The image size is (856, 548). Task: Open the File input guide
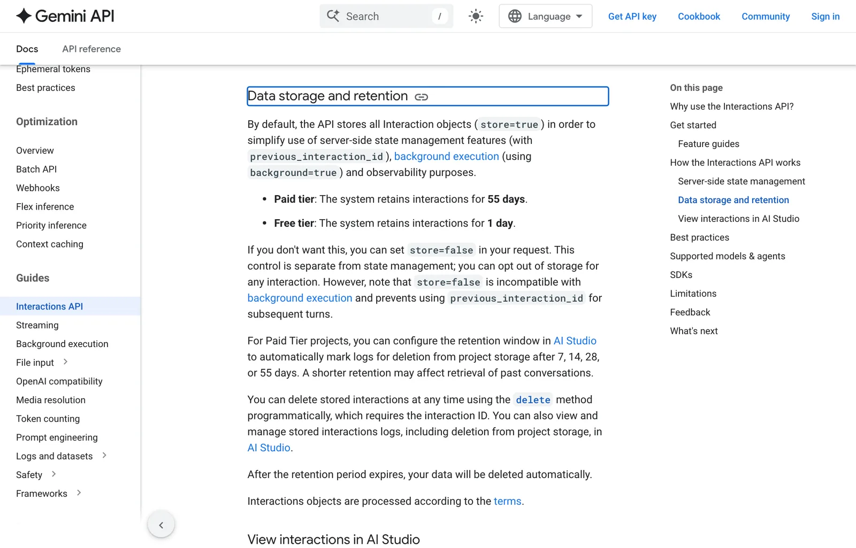[x=35, y=362]
